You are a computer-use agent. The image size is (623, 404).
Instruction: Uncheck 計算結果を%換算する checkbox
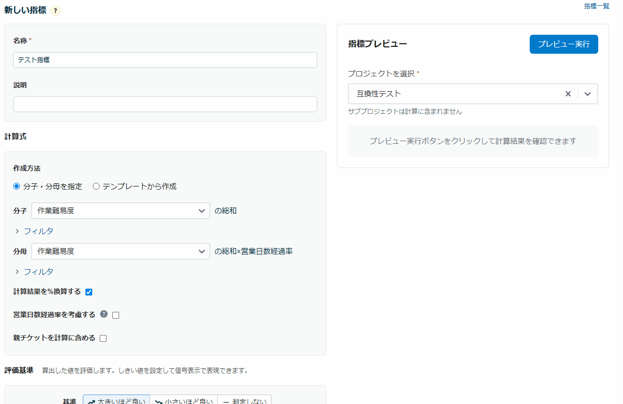tap(89, 292)
